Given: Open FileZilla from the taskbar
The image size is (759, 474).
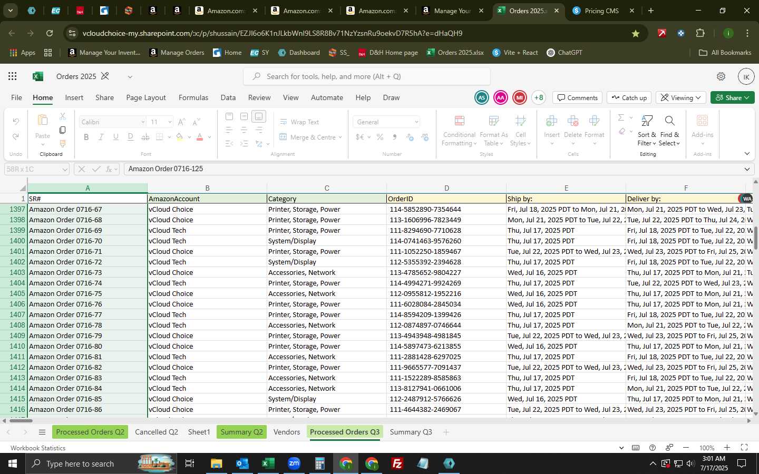Looking at the screenshot, I should pyautogui.click(x=397, y=463).
